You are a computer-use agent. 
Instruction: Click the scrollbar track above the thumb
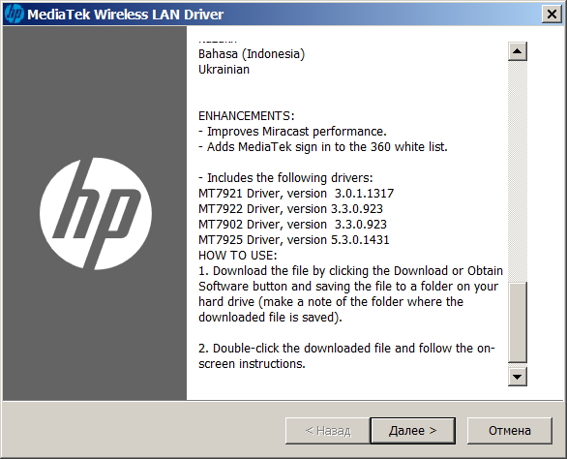[517, 171]
